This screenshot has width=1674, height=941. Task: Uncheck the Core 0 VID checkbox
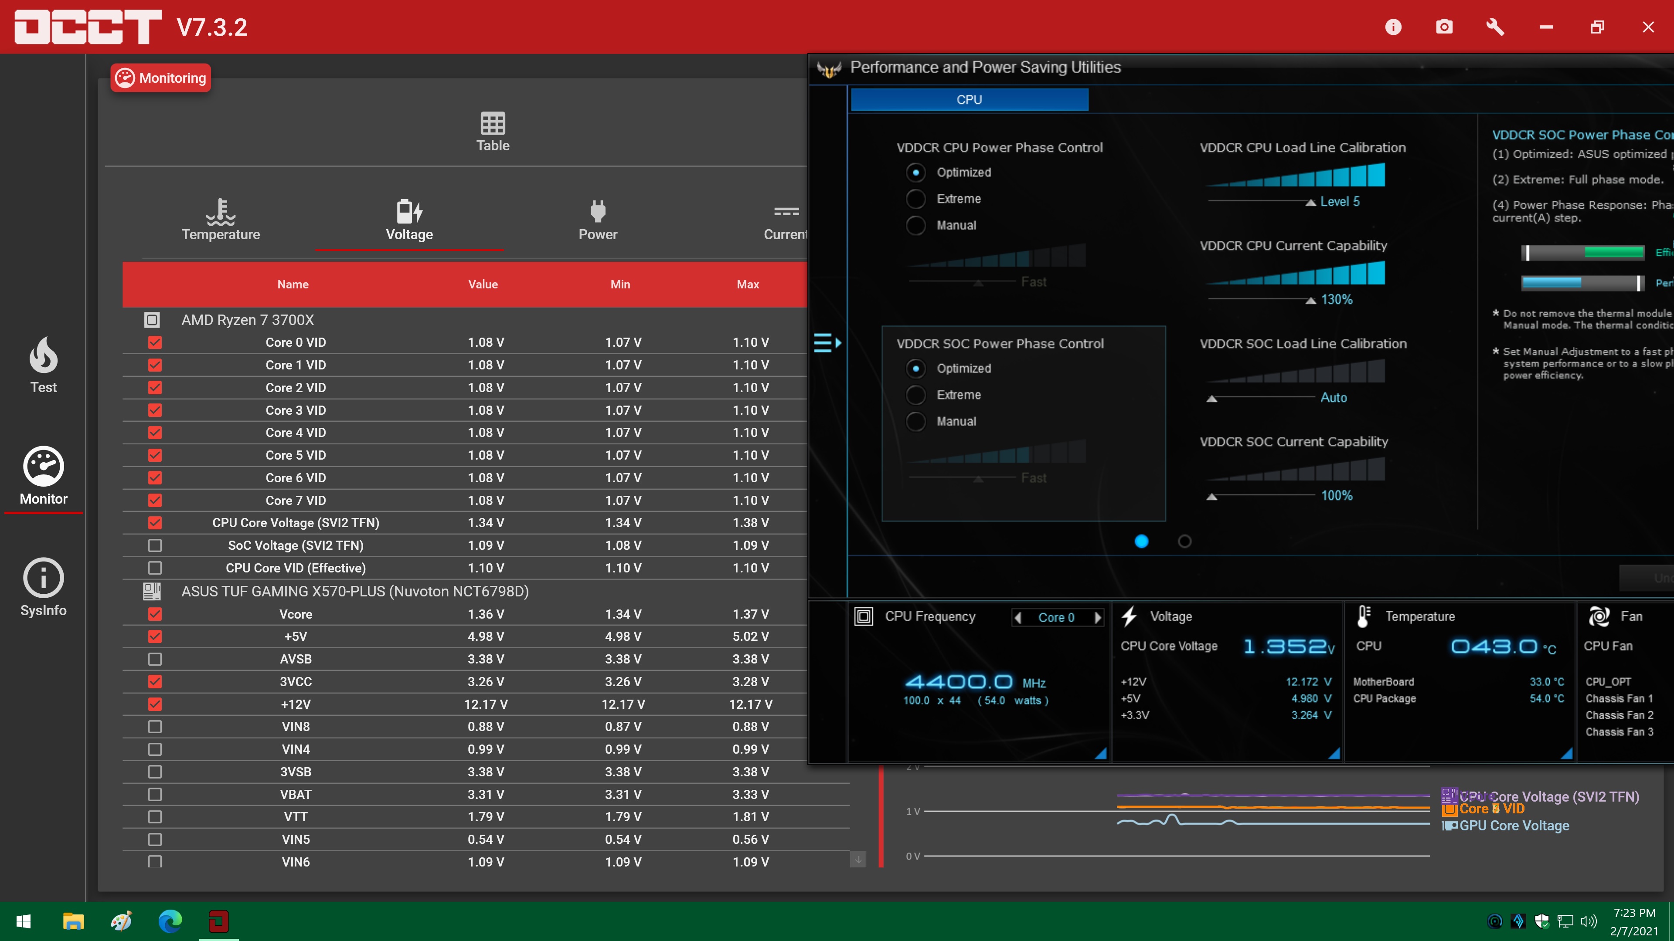click(x=155, y=342)
